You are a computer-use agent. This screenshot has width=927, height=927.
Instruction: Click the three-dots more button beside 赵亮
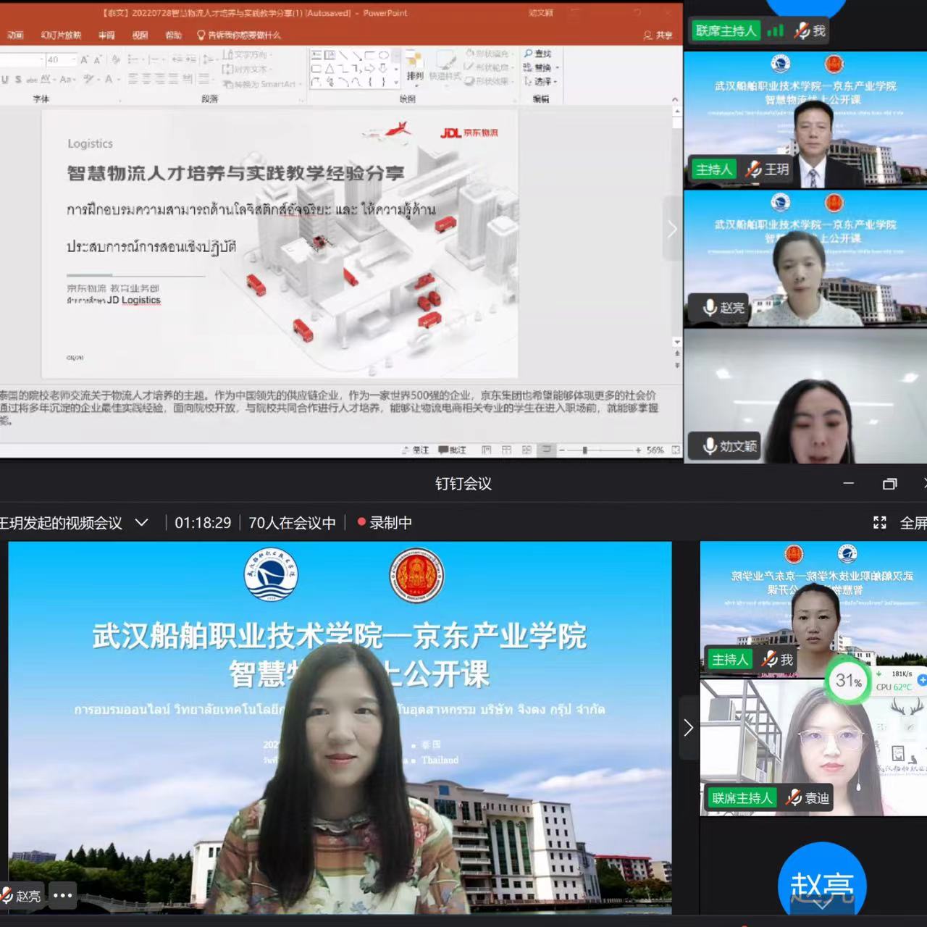coord(63,895)
